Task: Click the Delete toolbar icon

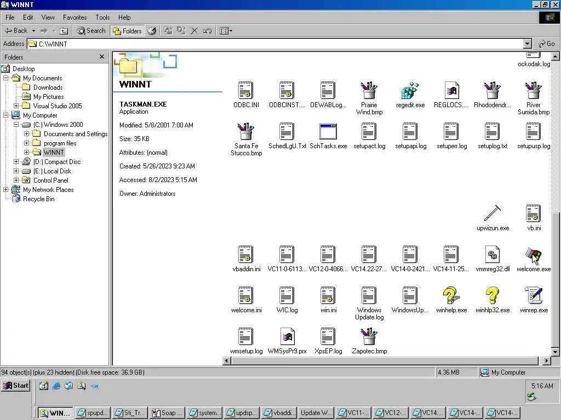Action: point(194,31)
